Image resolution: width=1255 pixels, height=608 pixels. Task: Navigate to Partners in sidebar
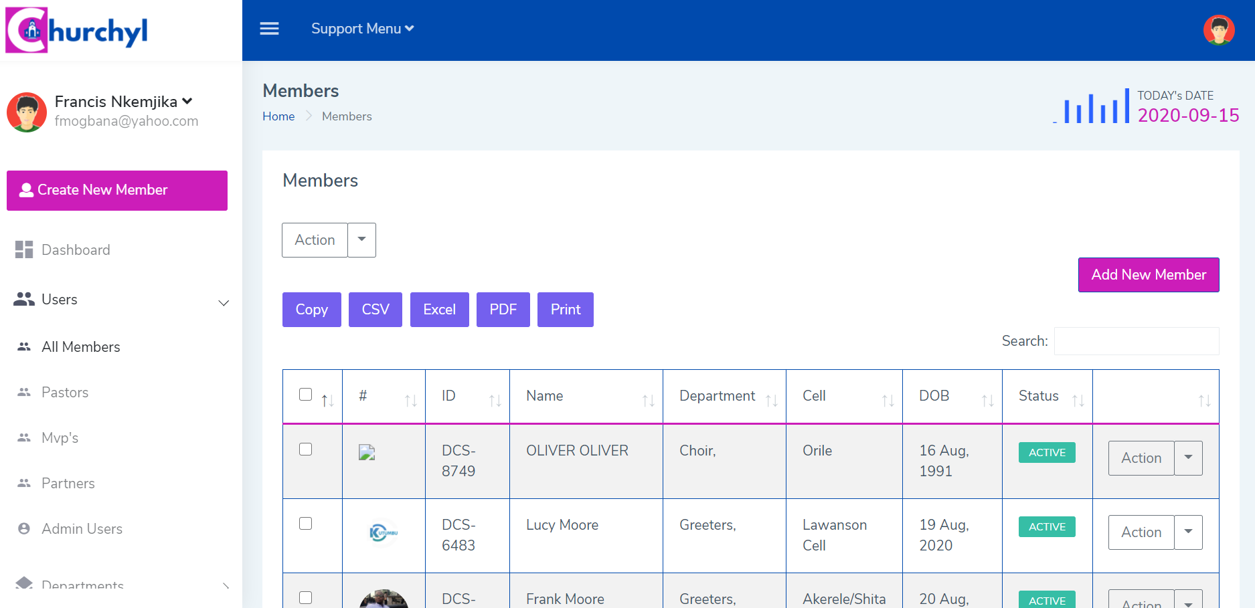tap(68, 483)
